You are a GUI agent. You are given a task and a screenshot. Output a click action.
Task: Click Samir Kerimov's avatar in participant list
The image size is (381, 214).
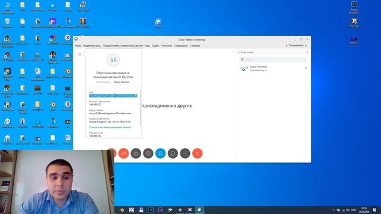tap(242, 69)
